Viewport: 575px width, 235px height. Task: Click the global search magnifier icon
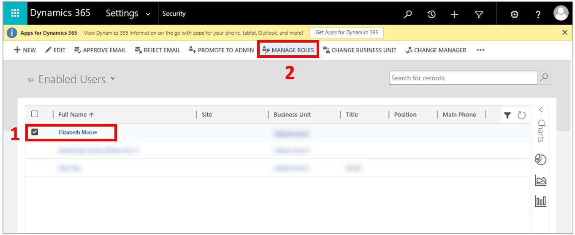click(x=408, y=14)
